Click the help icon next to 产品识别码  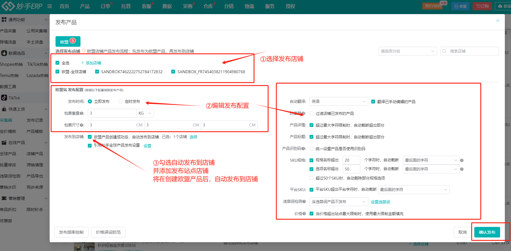(304, 148)
